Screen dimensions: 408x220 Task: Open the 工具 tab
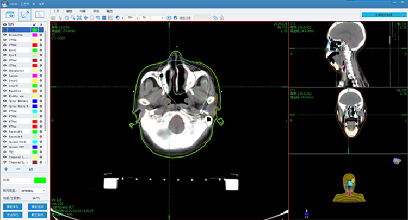click(x=57, y=10)
